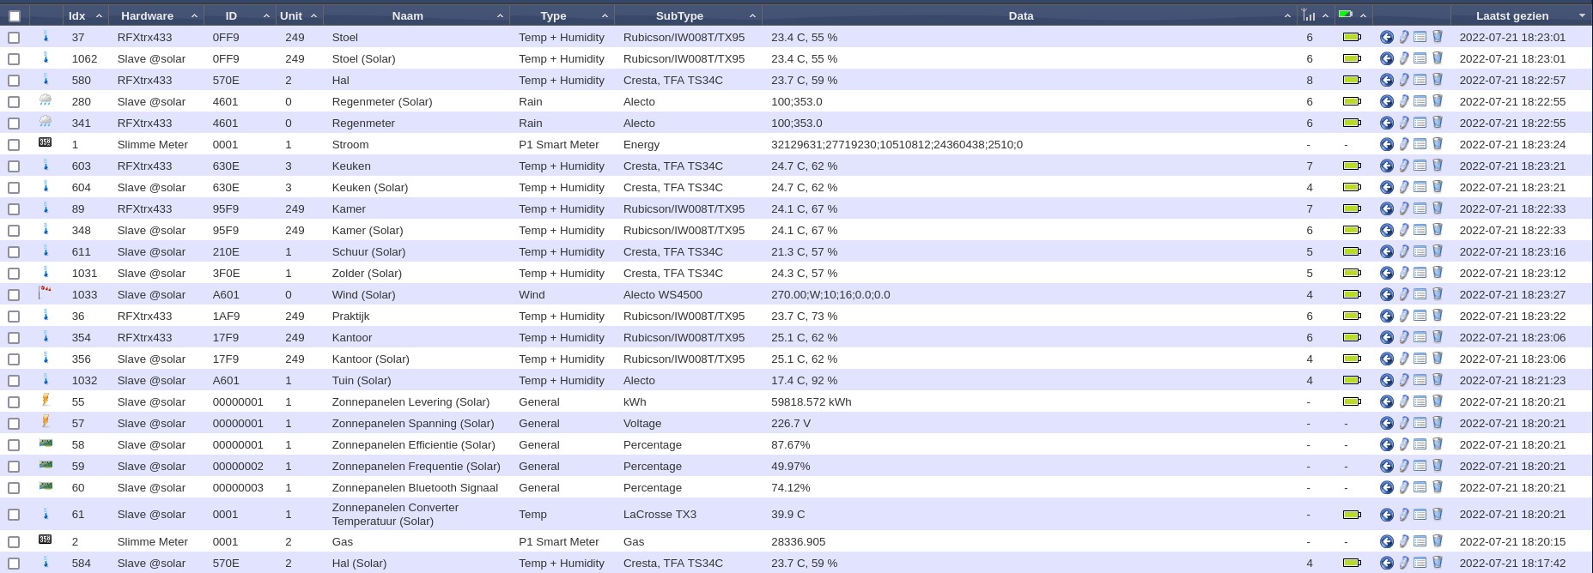This screenshot has height=573, width=1593.
Task: Sort the table by the Naam column
Action: 407,16
